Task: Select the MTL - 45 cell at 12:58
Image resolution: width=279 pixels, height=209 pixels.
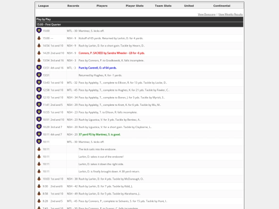Action: click(72, 90)
